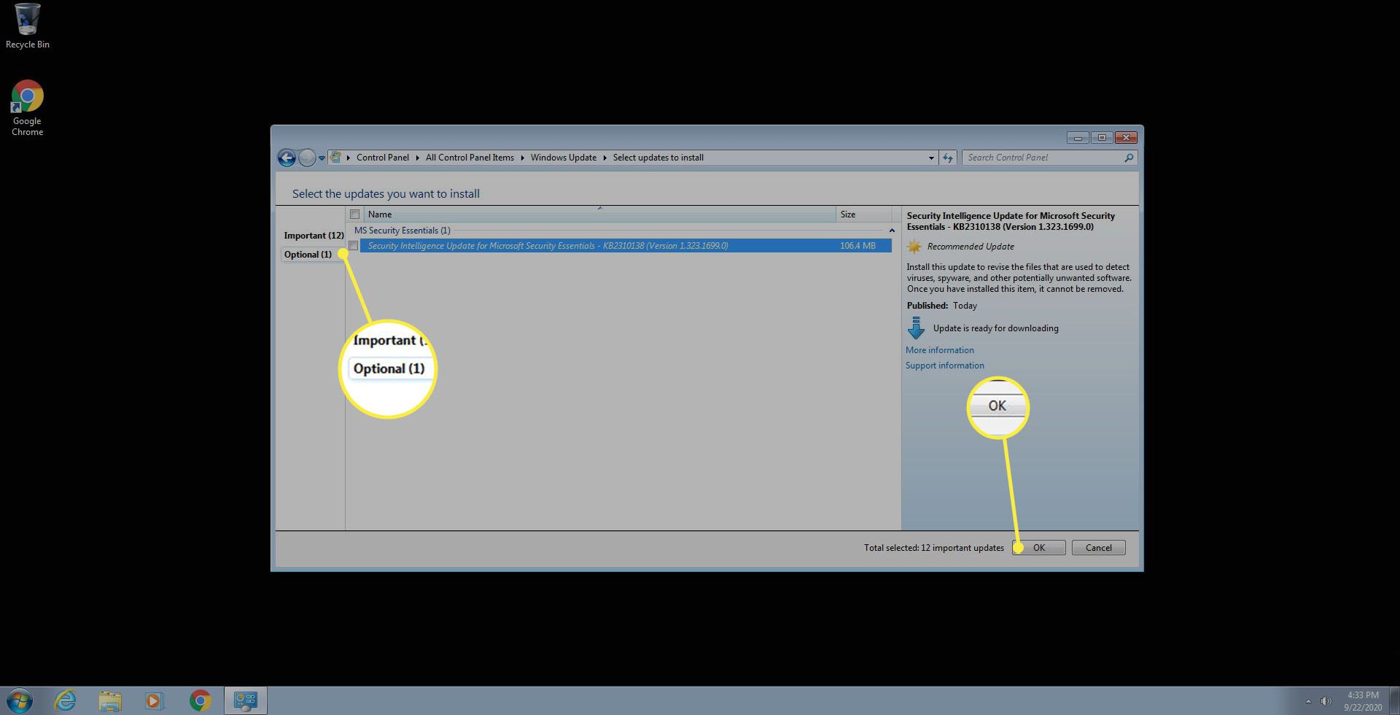Image resolution: width=1400 pixels, height=715 pixels.
Task: Check Security Intelligence Update checkbox
Action: (x=353, y=246)
